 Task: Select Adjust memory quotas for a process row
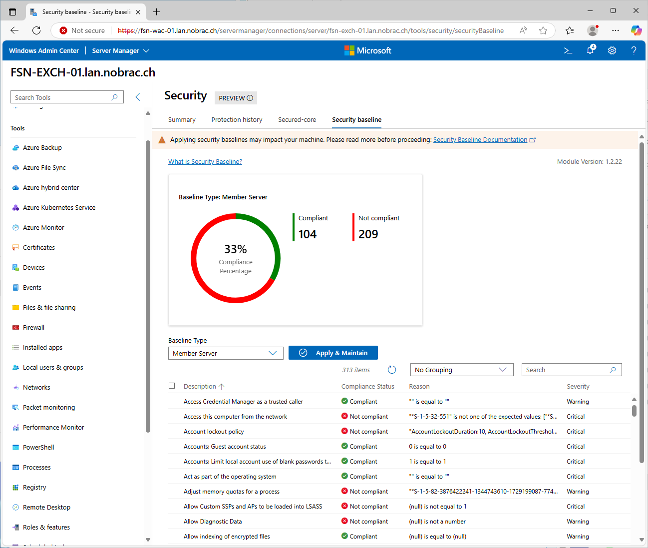coord(399,491)
